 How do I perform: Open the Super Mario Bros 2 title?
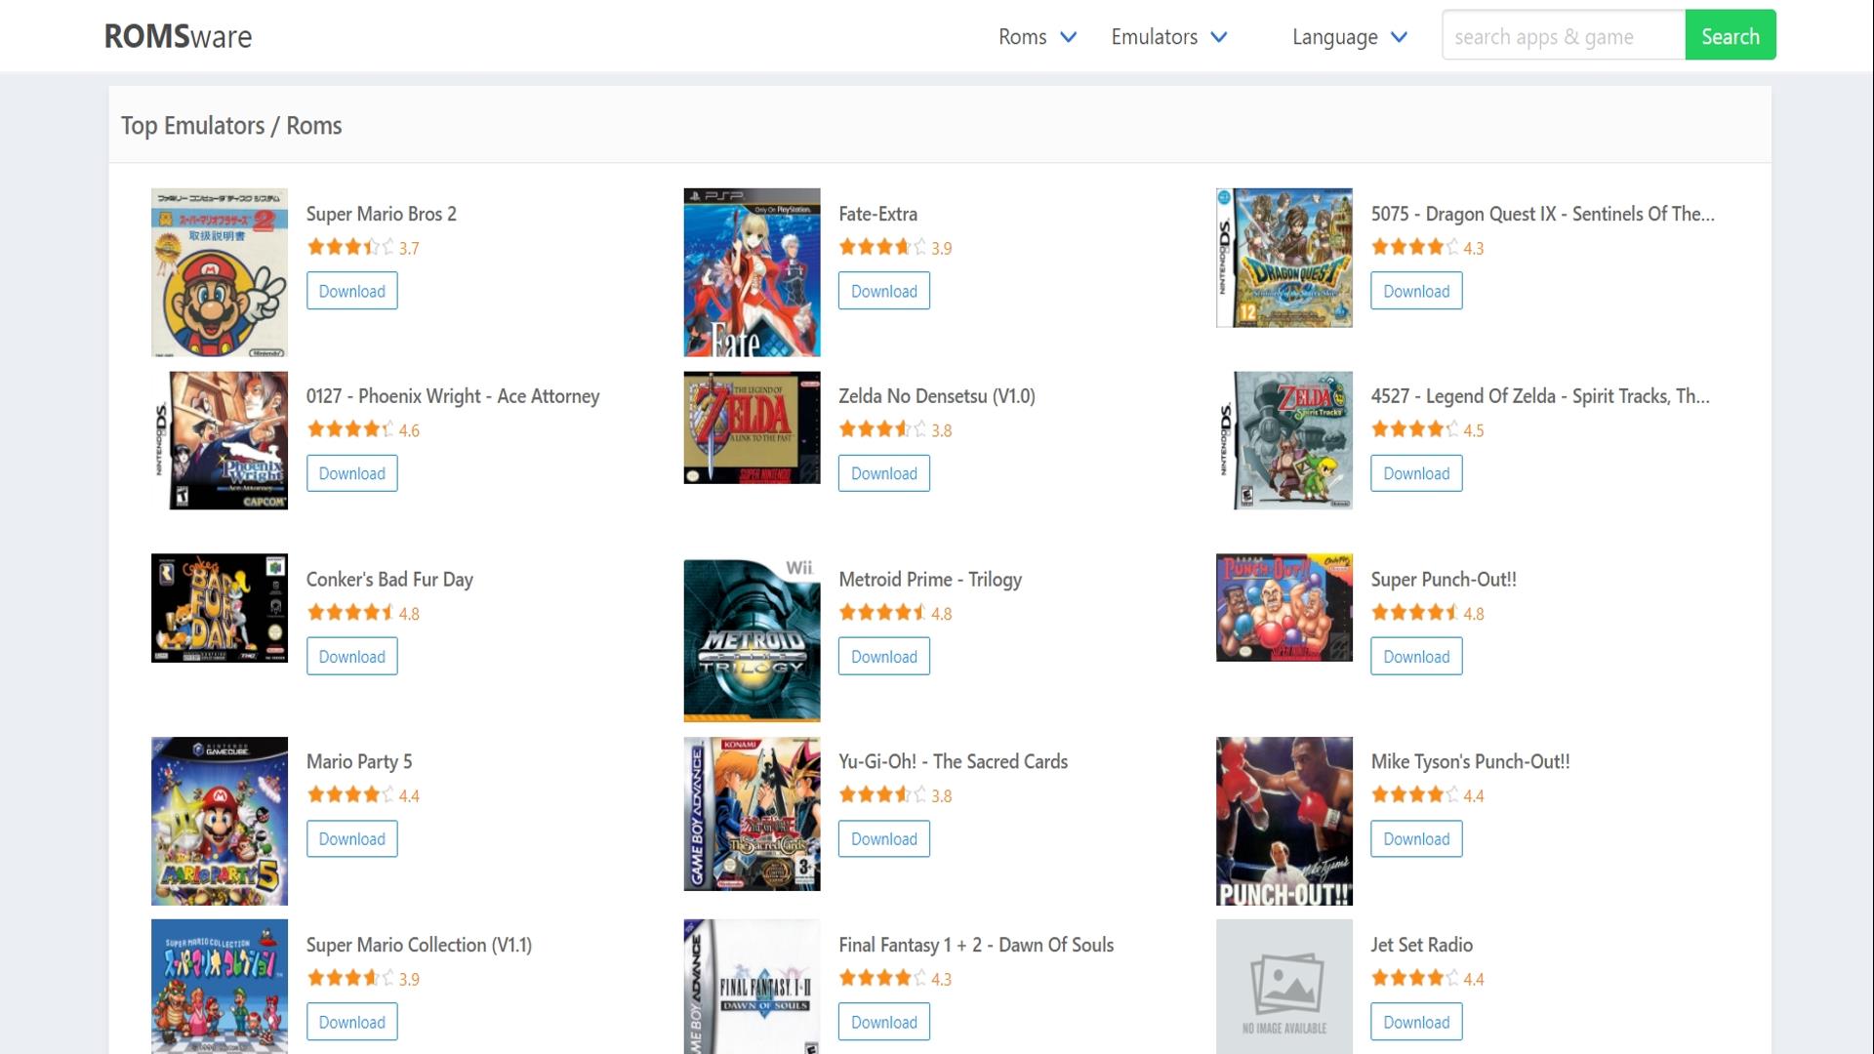tap(381, 214)
